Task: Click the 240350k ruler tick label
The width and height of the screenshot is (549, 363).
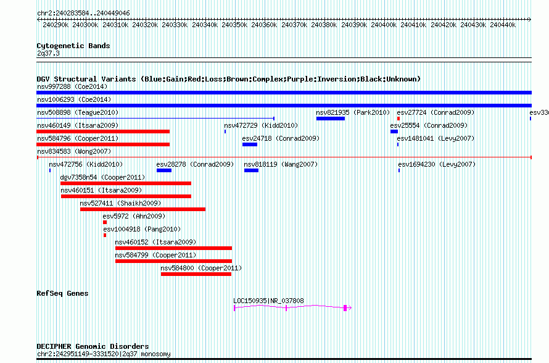Action: (x=234, y=25)
